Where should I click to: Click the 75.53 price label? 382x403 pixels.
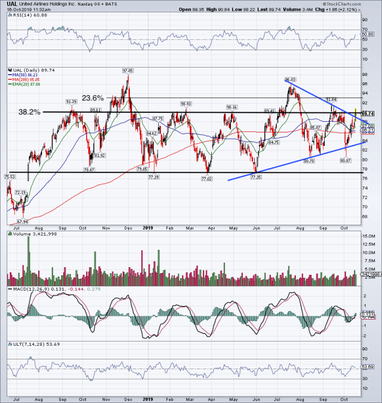(10, 177)
